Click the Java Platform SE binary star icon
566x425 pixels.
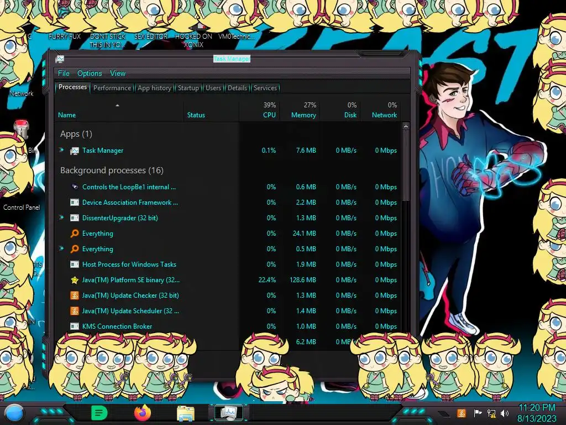pyautogui.click(x=75, y=279)
